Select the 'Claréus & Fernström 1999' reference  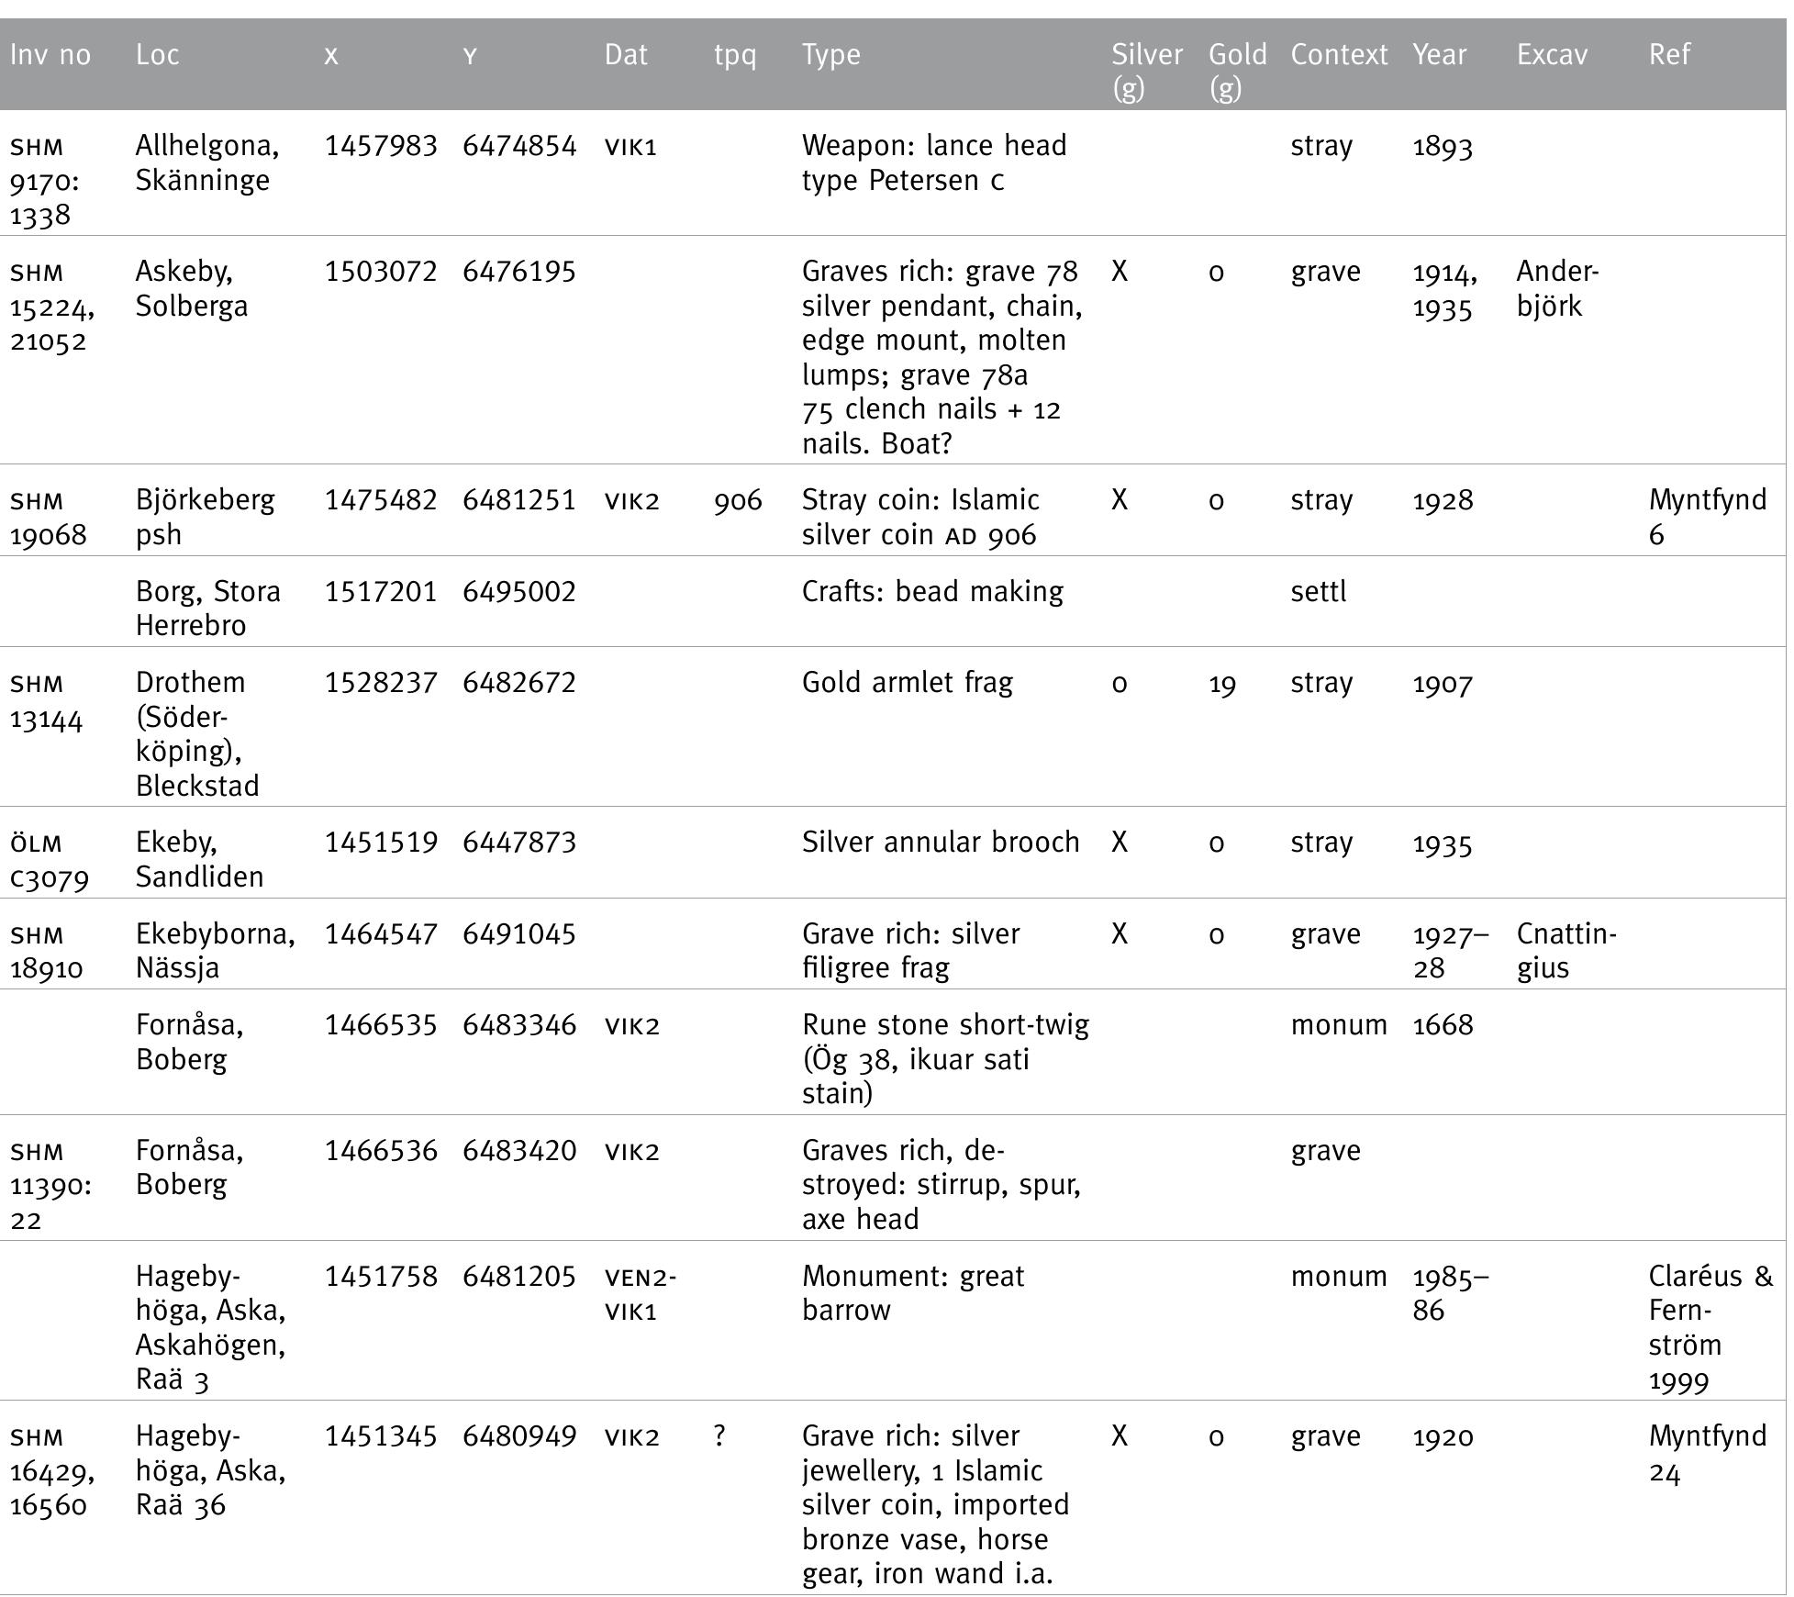[1710, 1327]
